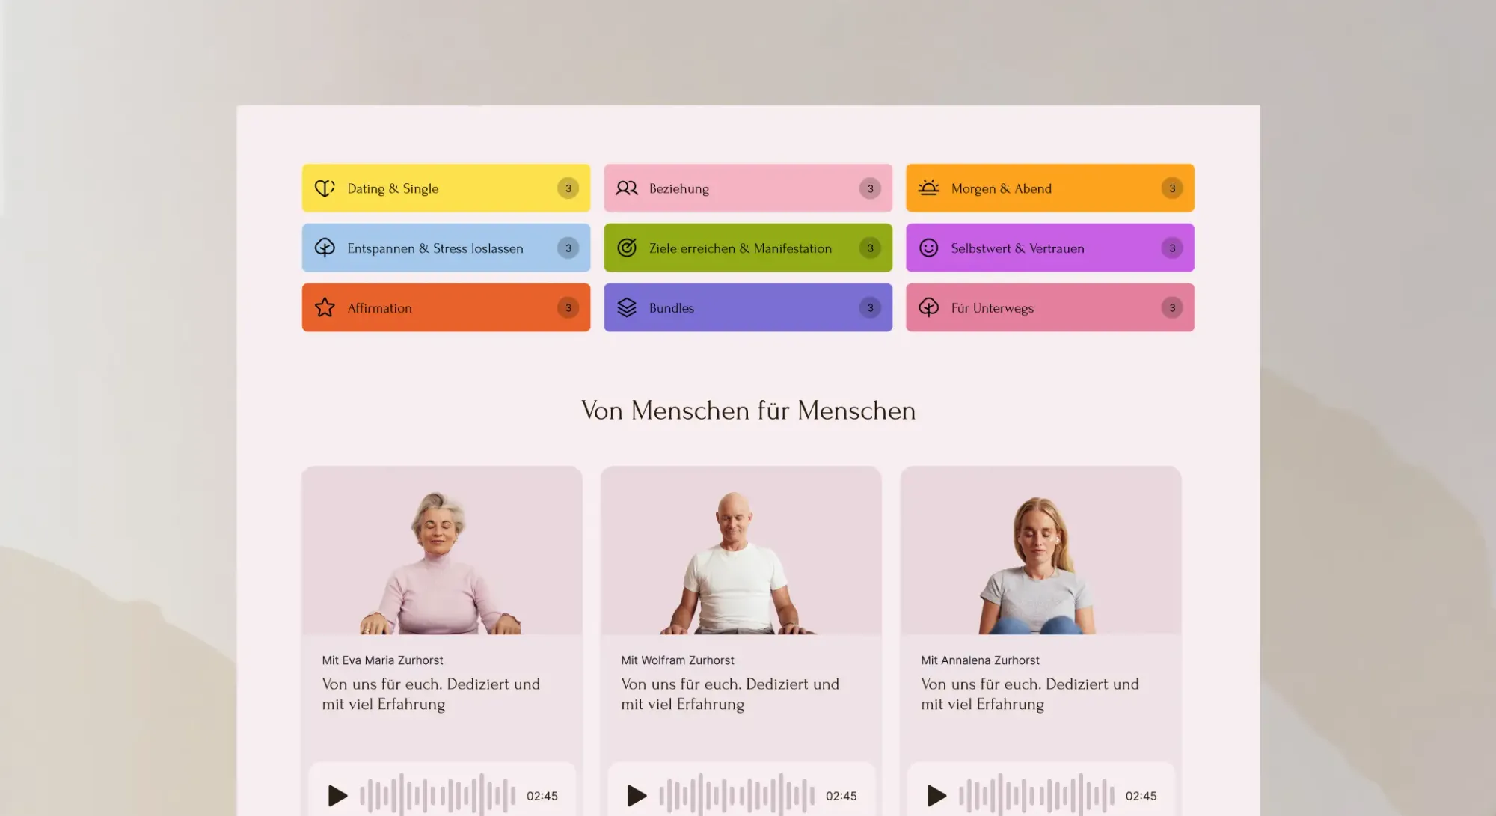Seek in Annalena Zurhorst's audio waveform
1496x816 pixels.
[1037, 794]
